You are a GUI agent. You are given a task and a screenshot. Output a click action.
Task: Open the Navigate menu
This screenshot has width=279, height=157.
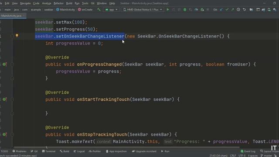(25, 3)
